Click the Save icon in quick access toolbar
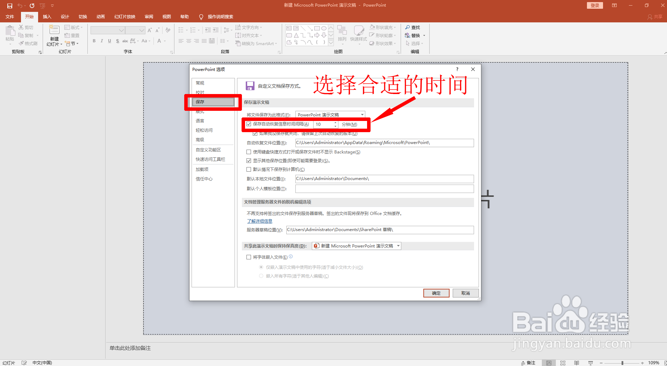 click(x=10, y=6)
